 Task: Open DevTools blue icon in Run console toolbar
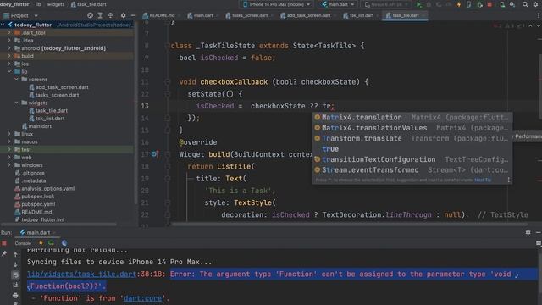point(64,243)
